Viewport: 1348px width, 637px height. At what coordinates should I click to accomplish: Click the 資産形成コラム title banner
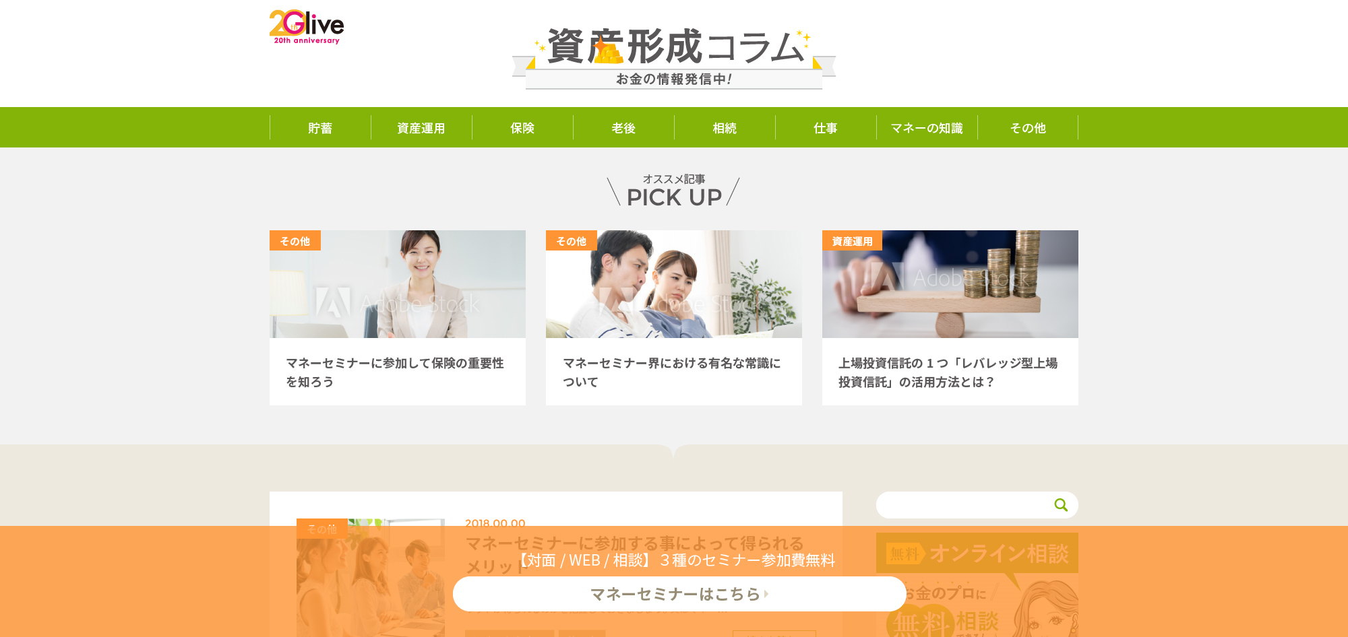(x=674, y=58)
